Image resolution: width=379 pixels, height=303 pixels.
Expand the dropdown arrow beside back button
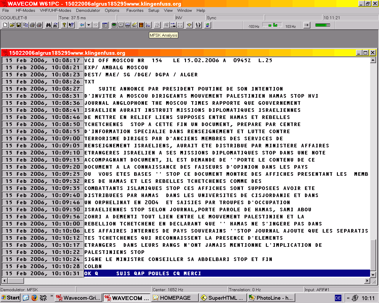point(89,25)
